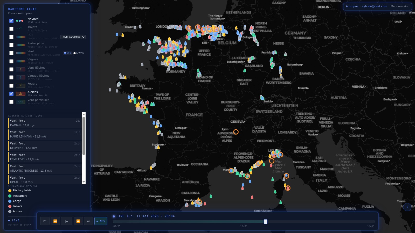This screenshot has height=233, width=415.
Task: Click the Alertes warning triangle icon
Action: coord(21,94)
